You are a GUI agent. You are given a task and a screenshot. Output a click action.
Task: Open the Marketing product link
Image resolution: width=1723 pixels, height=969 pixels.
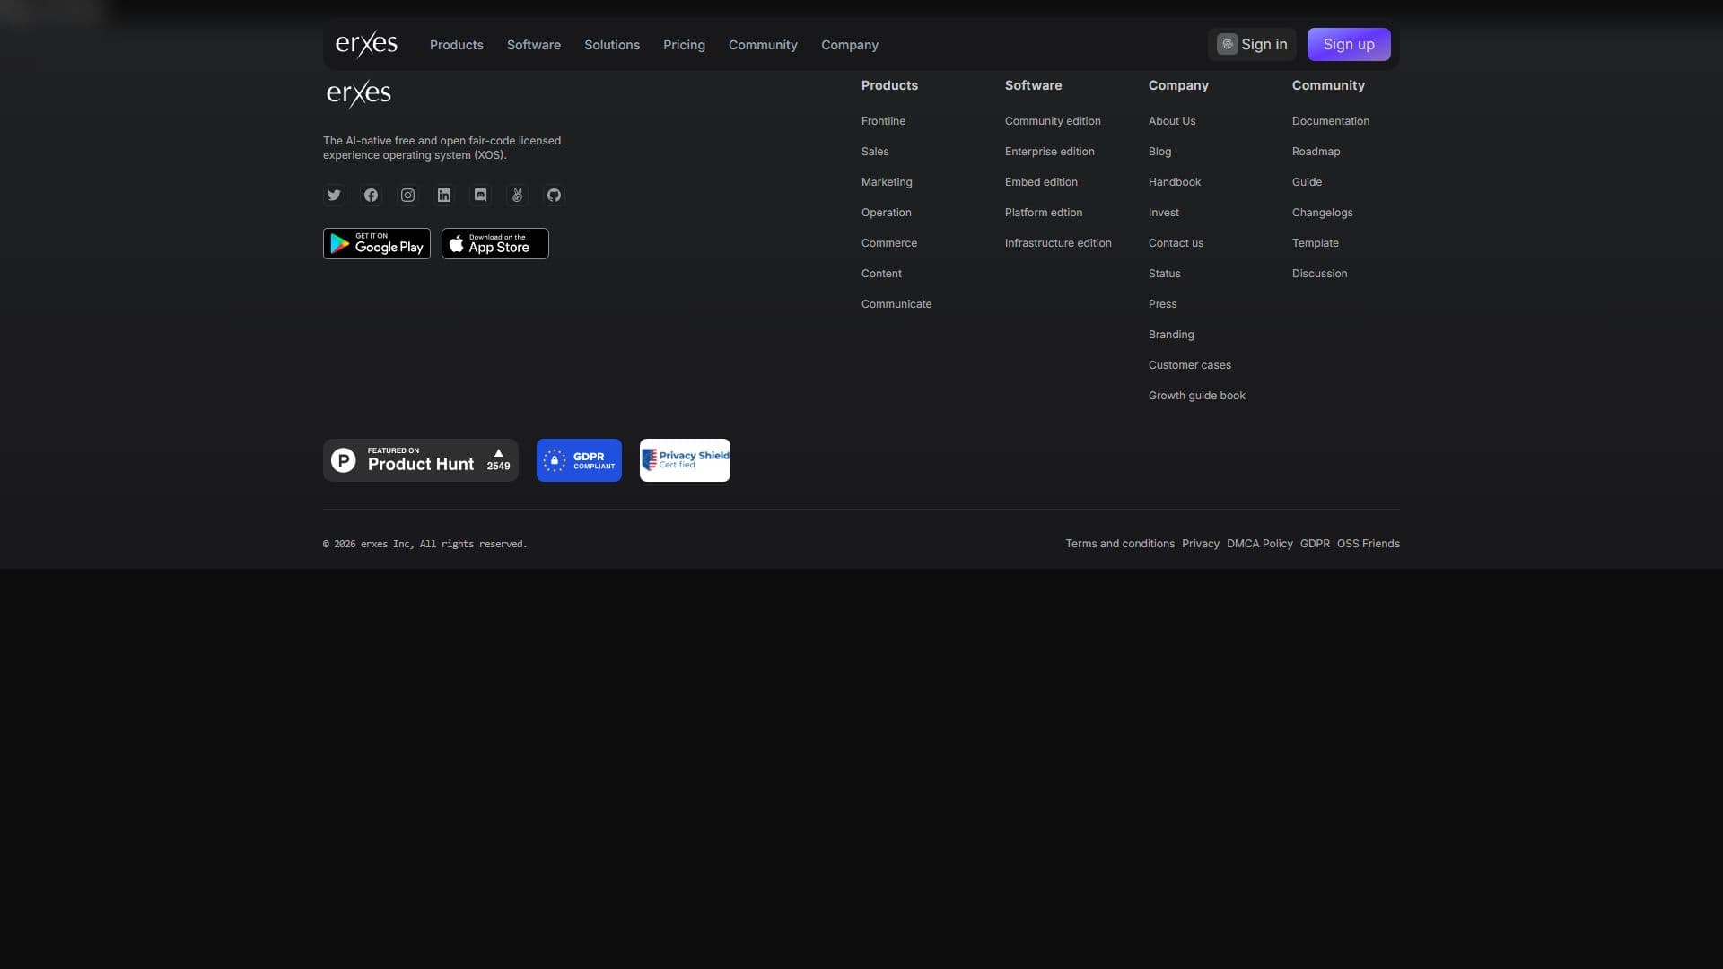pos(887,182)
